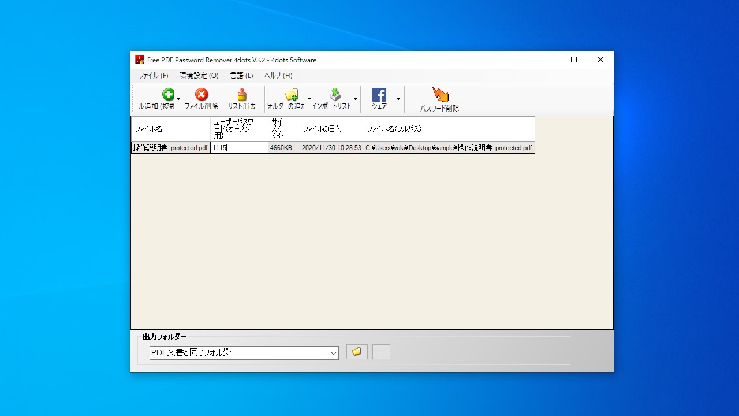Minimize the PDF Password Remover window
This screenshot has width=739, height=416.
547,60
